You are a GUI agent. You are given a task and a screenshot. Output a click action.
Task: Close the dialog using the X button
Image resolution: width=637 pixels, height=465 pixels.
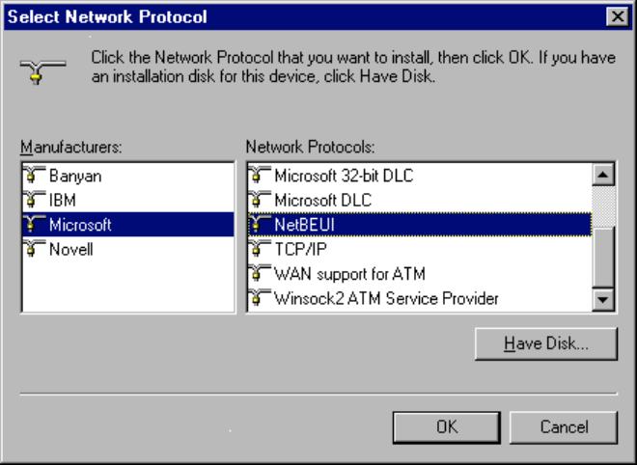[x=616, y=17]
